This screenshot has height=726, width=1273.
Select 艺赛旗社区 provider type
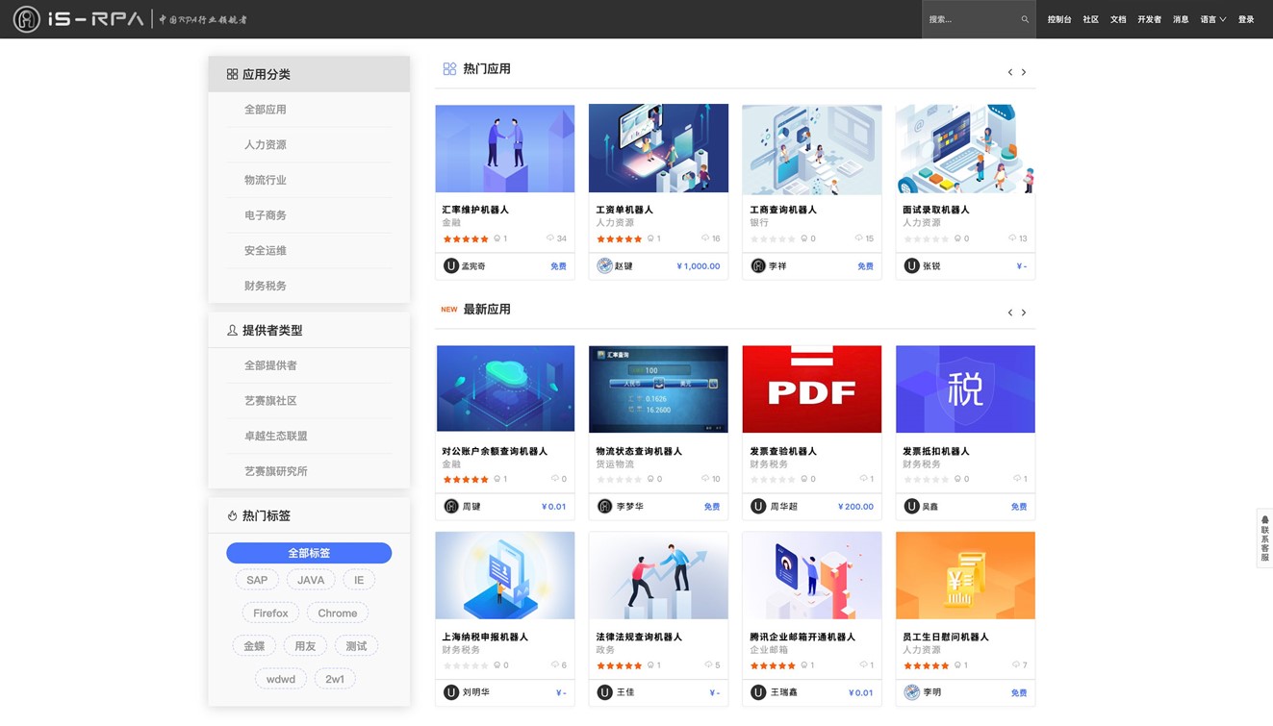(270, 401)
